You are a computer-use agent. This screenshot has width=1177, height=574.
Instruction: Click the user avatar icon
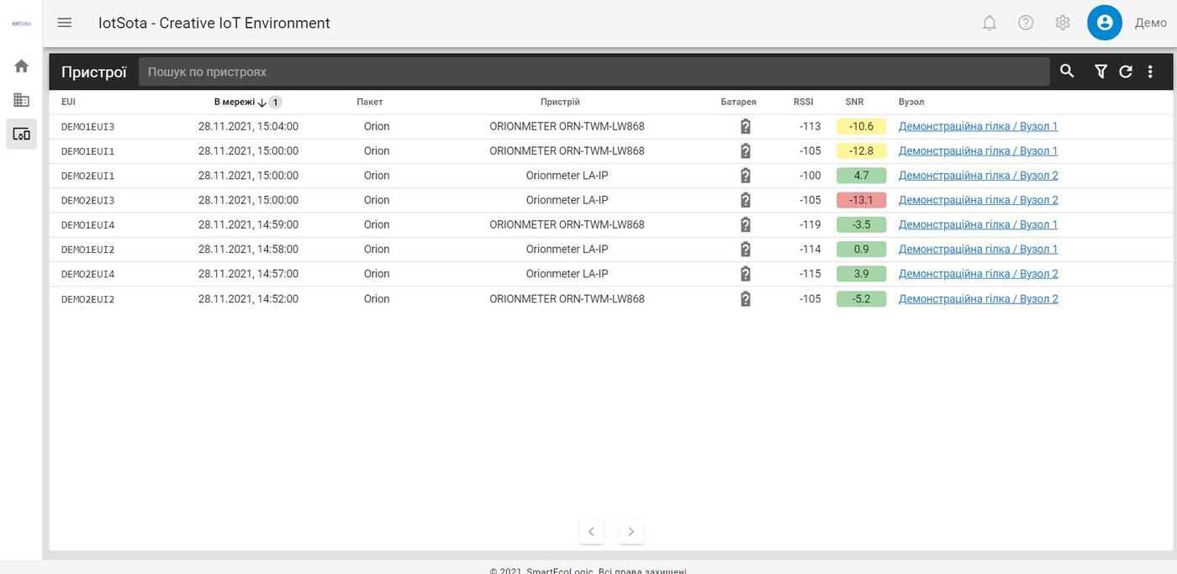tap(1104, 23)
